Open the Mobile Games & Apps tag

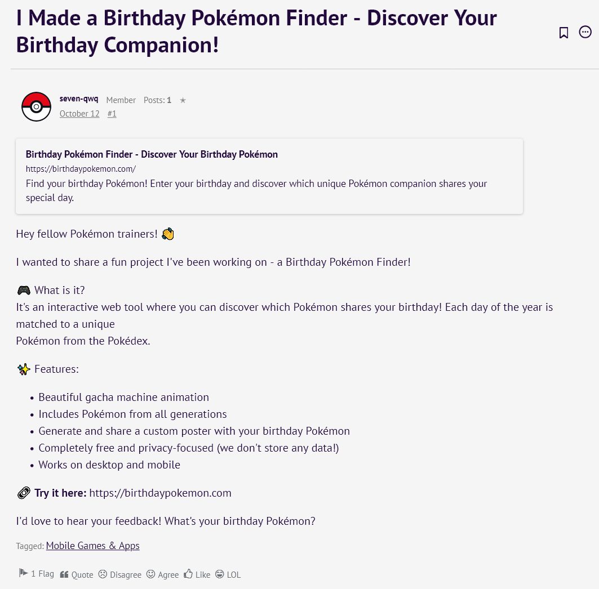pyautogui.click(x=92, y=546)
